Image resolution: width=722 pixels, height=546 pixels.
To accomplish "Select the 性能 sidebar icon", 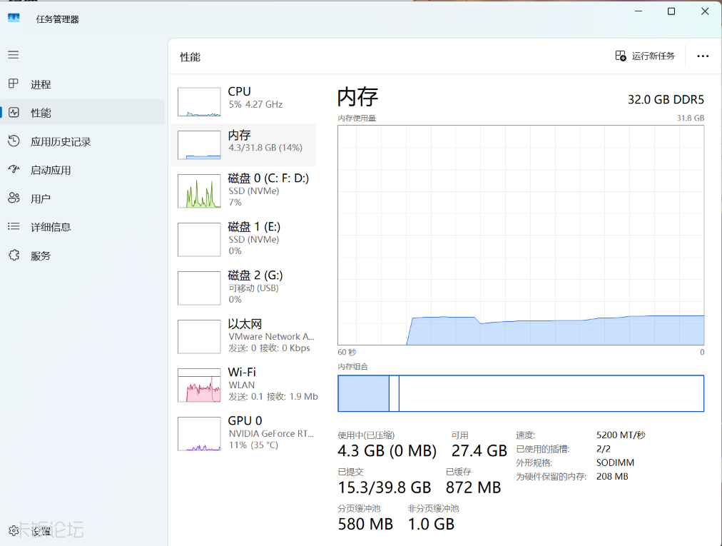I will tap(14, 113).
